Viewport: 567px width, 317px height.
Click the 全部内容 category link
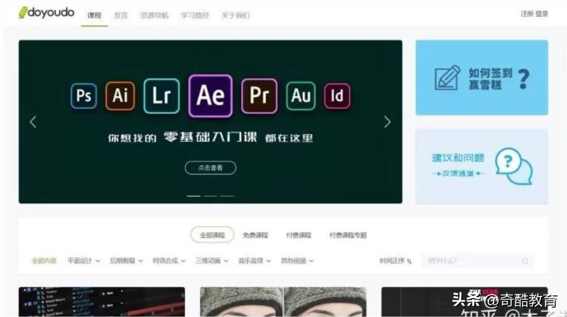44,261
